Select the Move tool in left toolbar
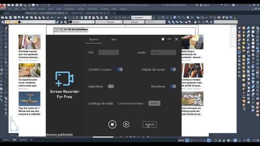 click(6, 47)
